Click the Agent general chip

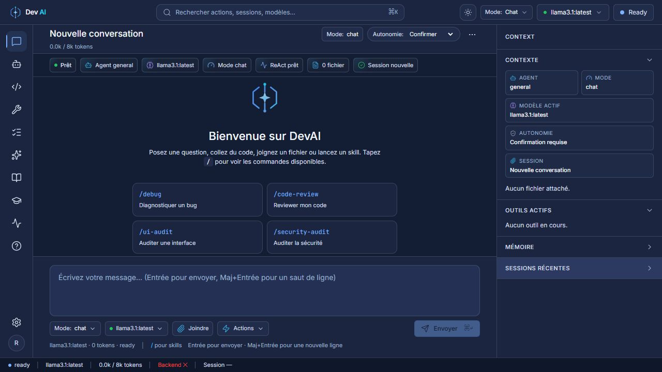tap(109, 65)
